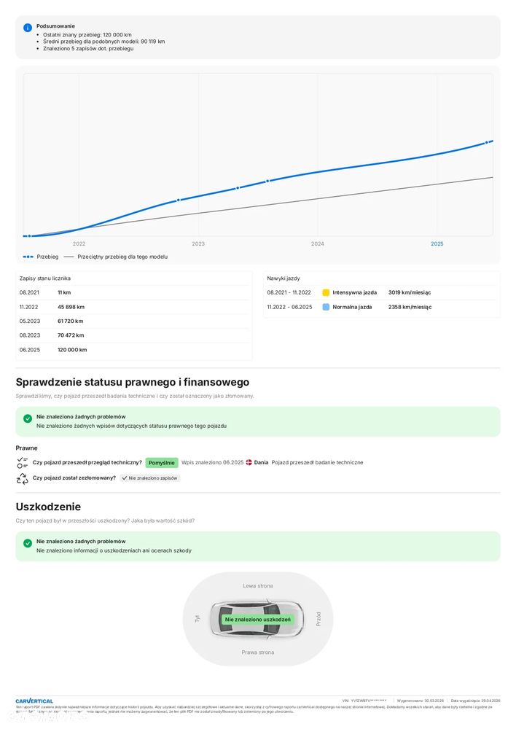
Task: Click the 'Nie znaleziono uszkodzeń' label on car
Action: [257, 620]
